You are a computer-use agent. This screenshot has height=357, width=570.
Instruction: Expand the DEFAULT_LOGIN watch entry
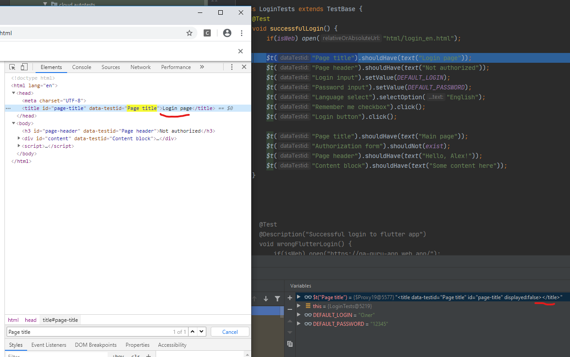point(299,315)
